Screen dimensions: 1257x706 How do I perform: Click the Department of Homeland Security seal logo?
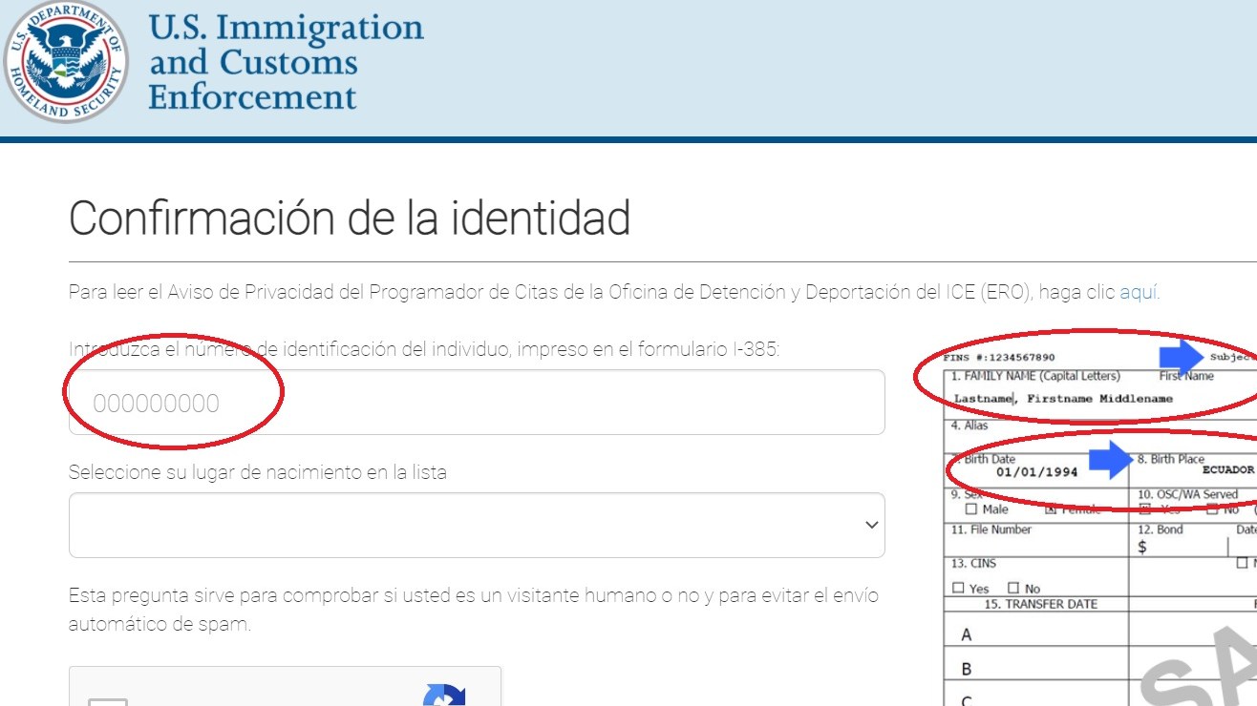click(66, 64)
